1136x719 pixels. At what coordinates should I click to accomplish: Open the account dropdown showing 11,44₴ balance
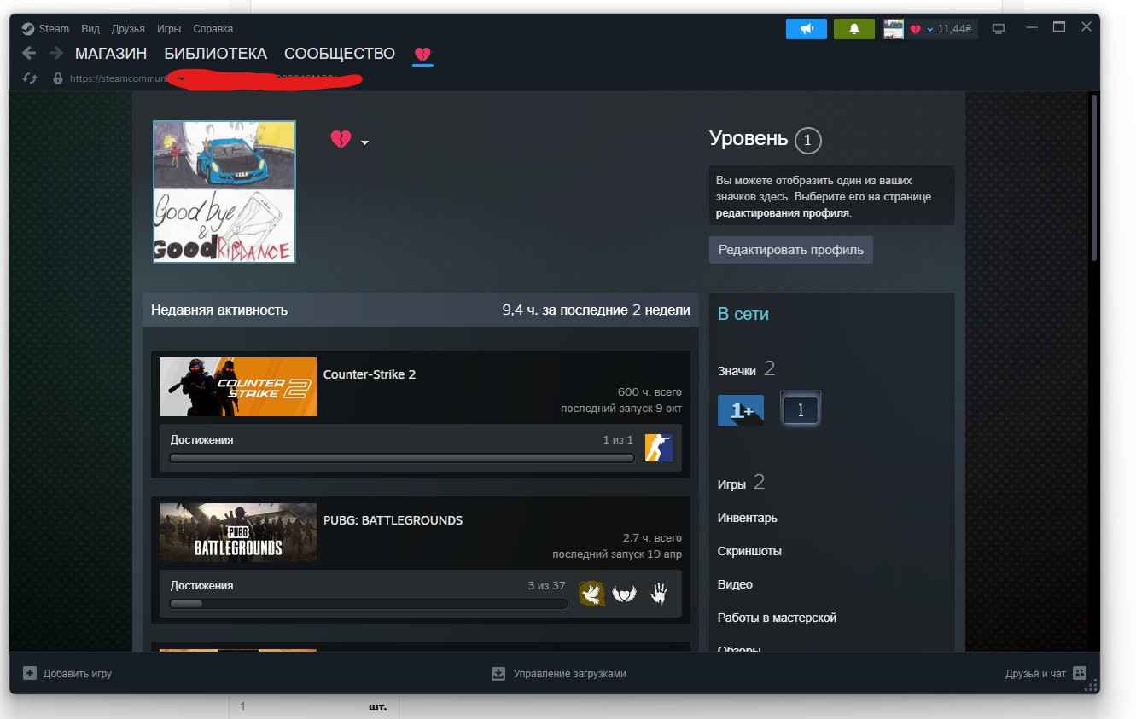pos(941,29)
